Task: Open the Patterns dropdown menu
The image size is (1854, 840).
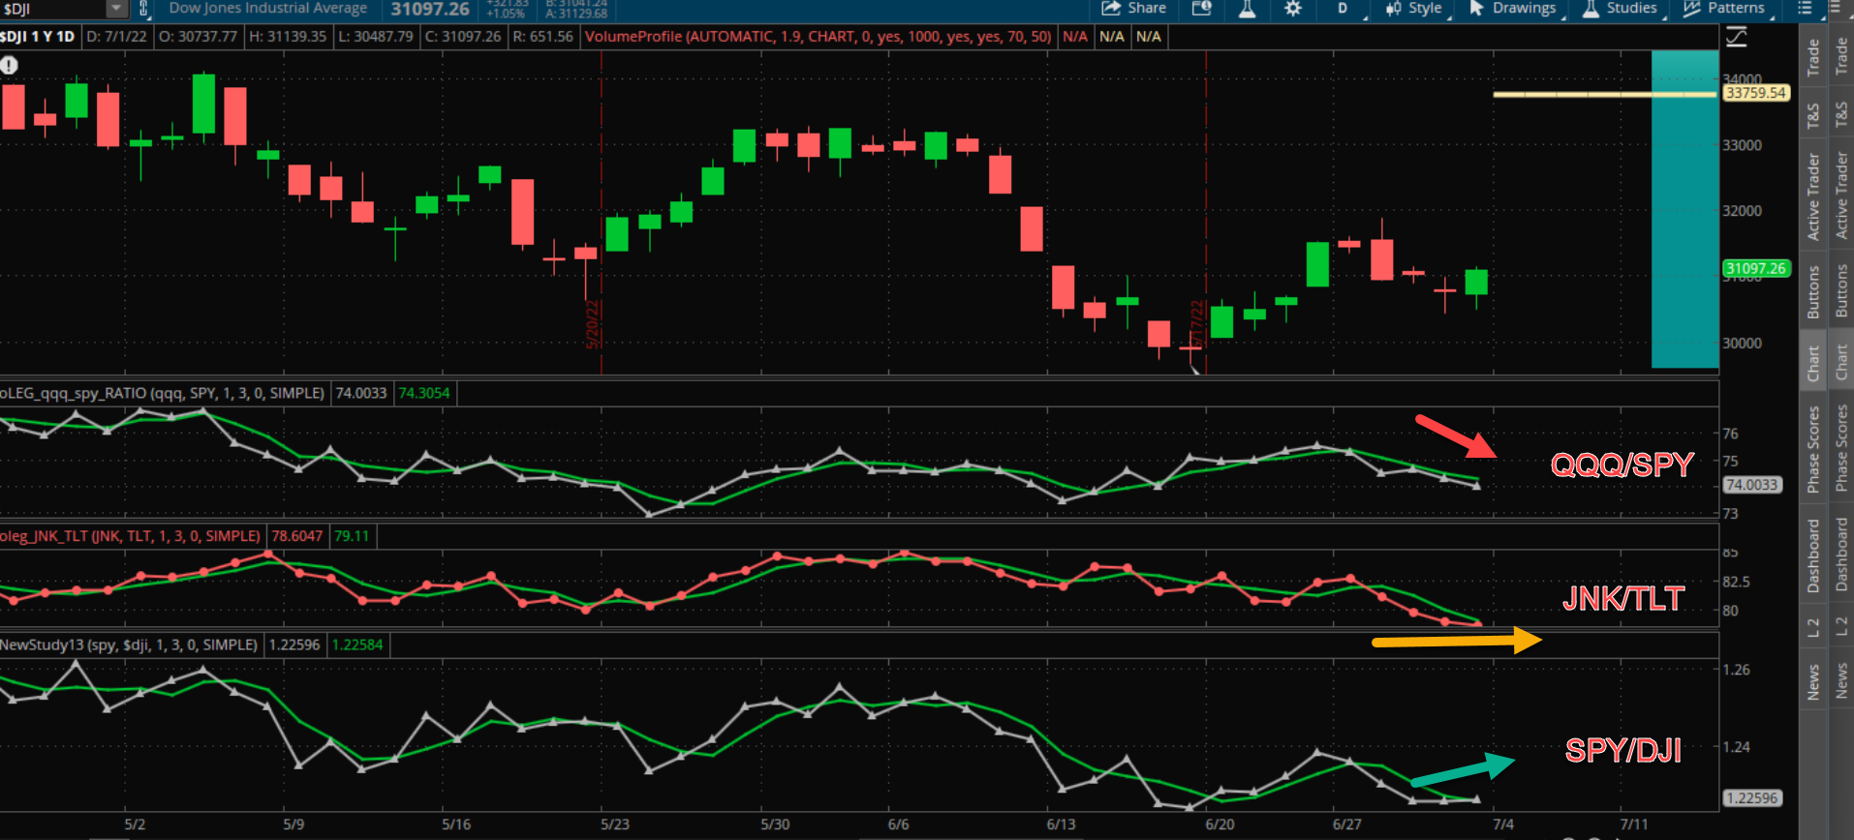Action: 1727,9
